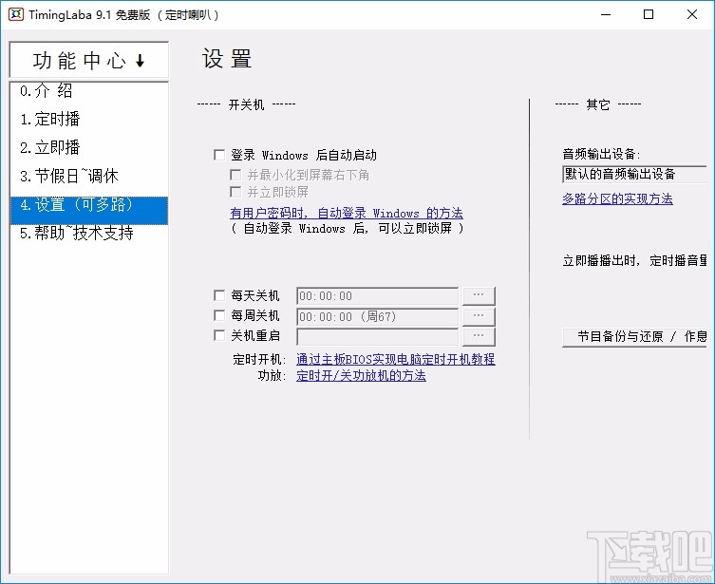
Task: Click the ... button for 每天关机
Action: coord(479,296)
